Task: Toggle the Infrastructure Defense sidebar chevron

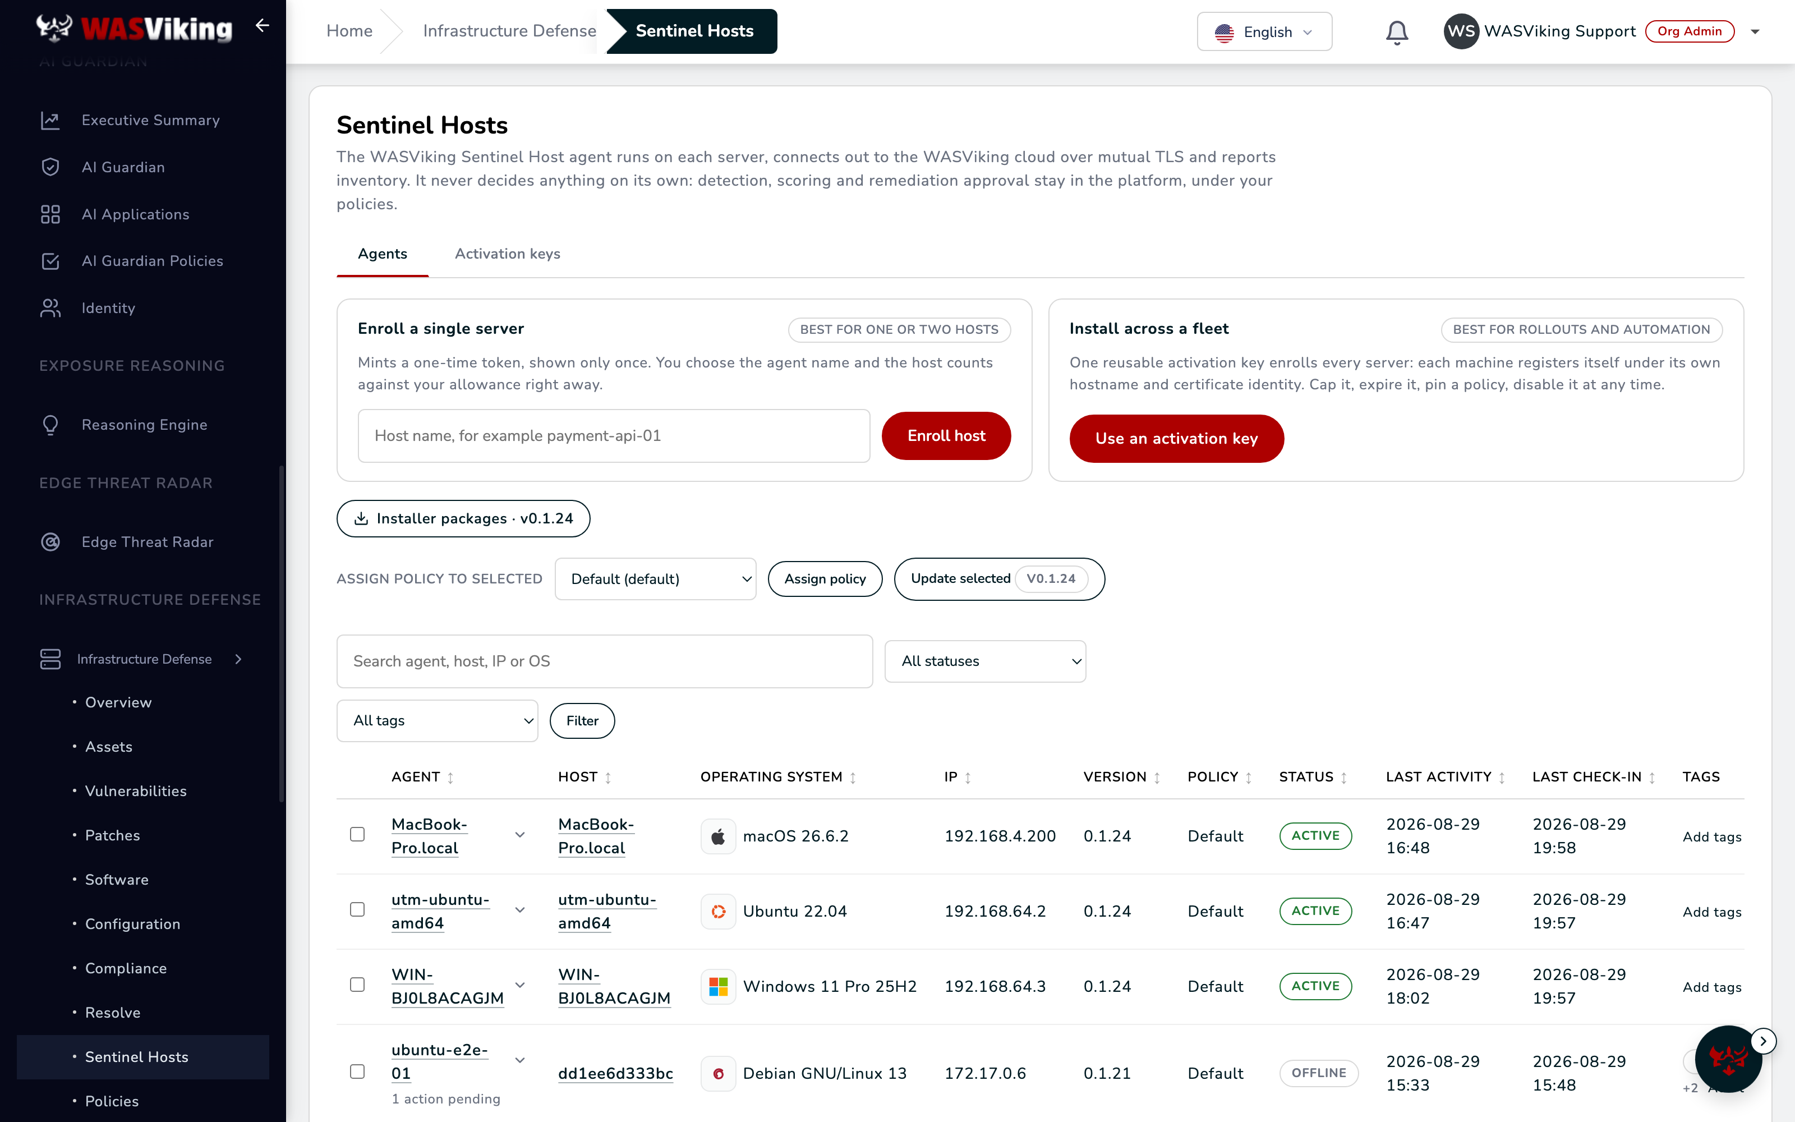Action: pos(238,659)
